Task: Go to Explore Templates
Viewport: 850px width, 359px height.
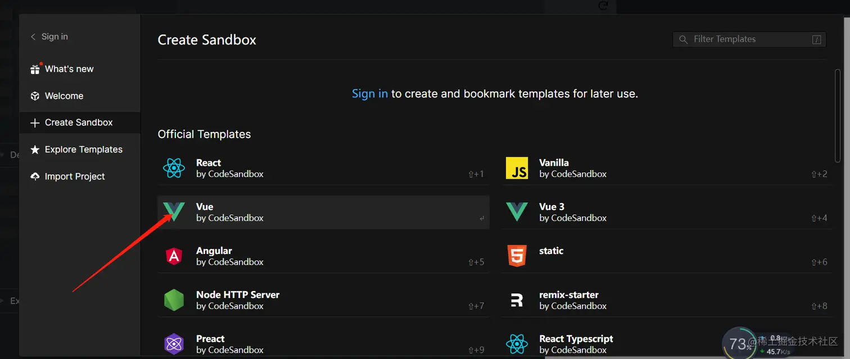Action: pyautogui.click(x=79, y=149)
